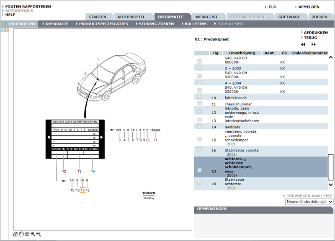
Task: Tick checkbox for veerbeen row 15
Action: coord(200,139)
